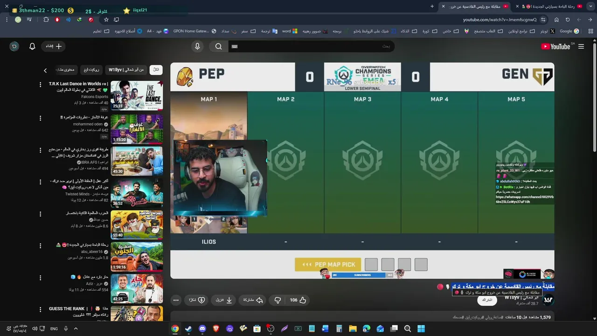This screenshot has height=336, width=597.
Task: Send Thanks with شكرًا button
Action: [x=196, y=300]
